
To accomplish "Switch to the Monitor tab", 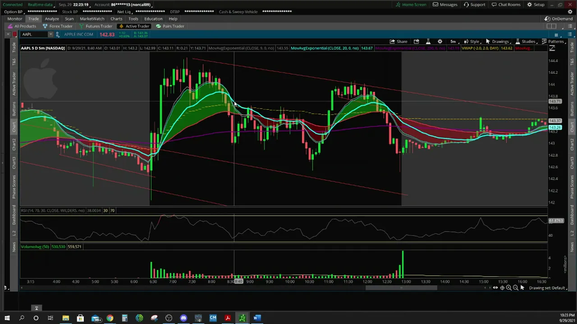I will click(x=15, y=19).
